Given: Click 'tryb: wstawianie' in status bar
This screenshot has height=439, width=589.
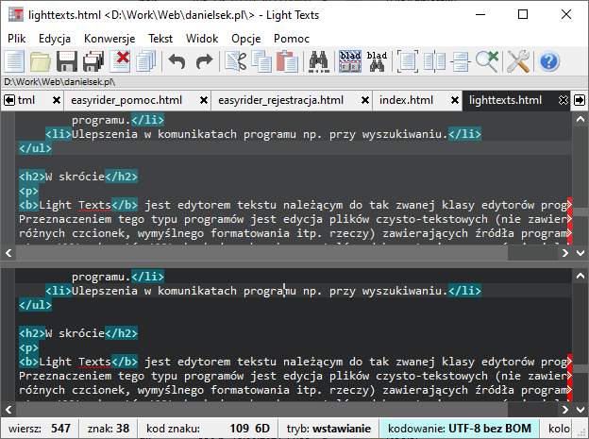Looking at the screenshot, I should 328,429.
